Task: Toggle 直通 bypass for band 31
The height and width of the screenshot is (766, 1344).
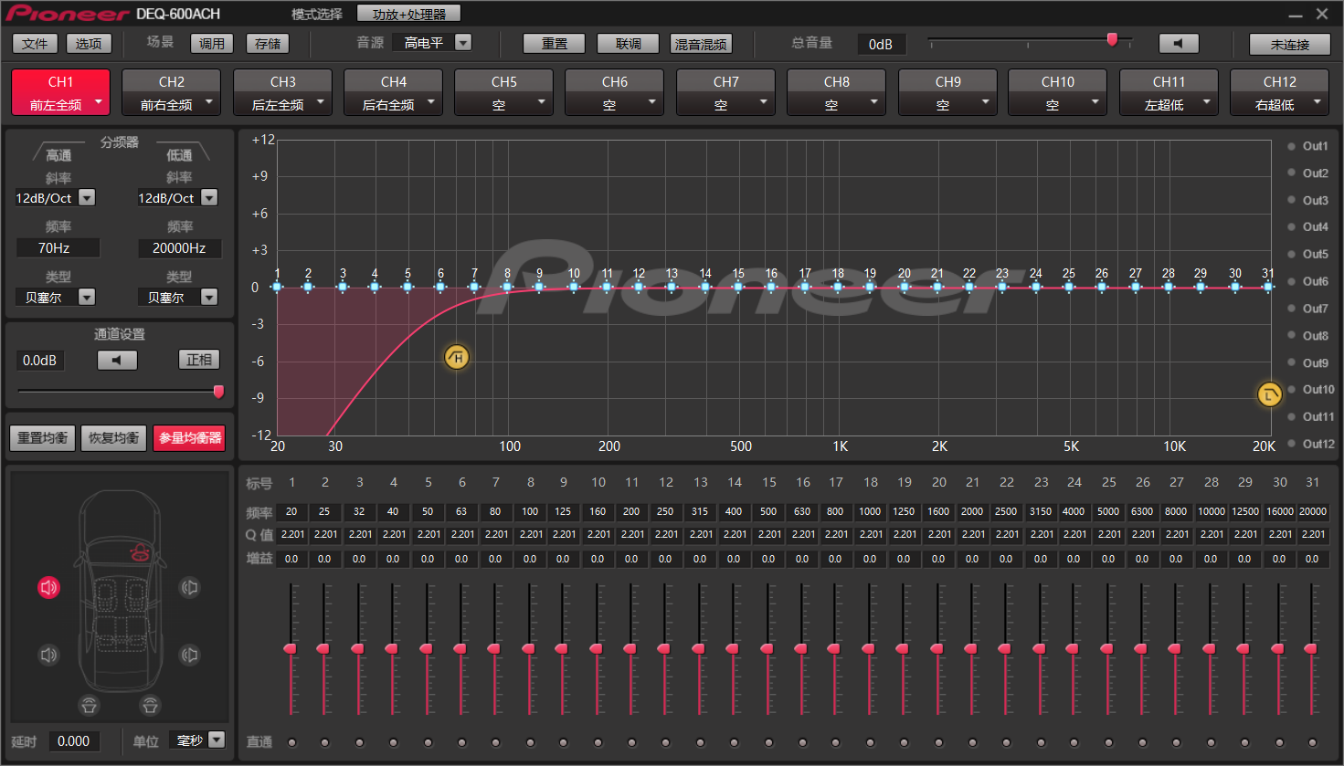Action: 1313,742
